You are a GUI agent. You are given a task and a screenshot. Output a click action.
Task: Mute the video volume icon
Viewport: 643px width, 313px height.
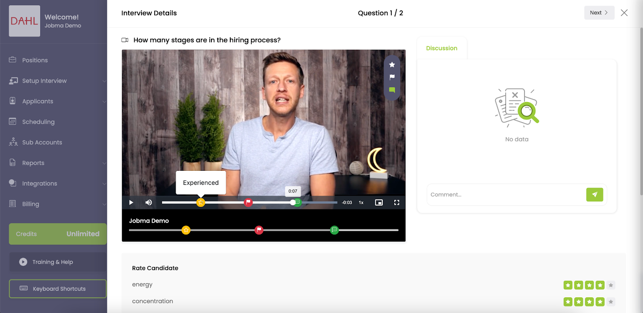click(x=149, y=203)
